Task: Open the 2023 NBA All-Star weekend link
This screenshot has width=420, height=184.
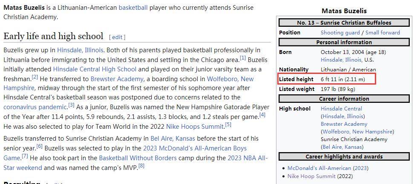Action: 247,158
